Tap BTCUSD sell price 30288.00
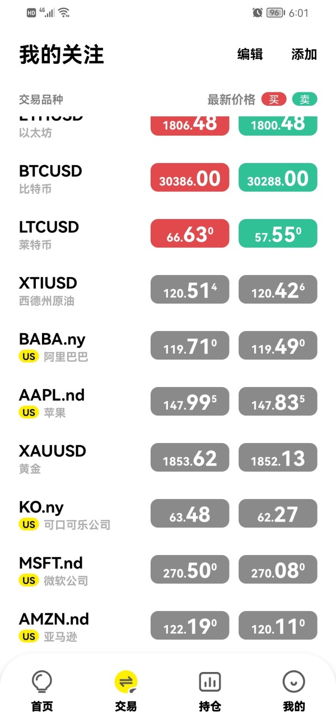Image resolution: width=336 pixels, height=728 pixels. 278,178
